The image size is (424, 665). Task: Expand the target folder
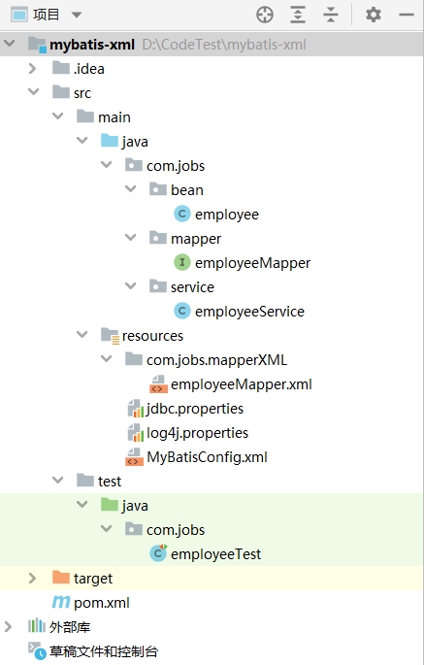click(32, 578)
